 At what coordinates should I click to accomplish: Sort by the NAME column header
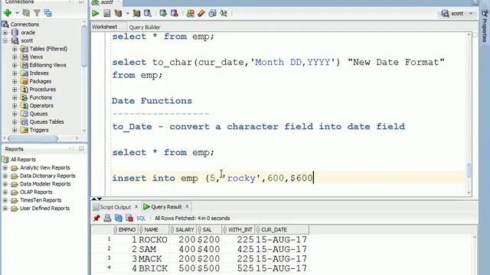[153, 229]
